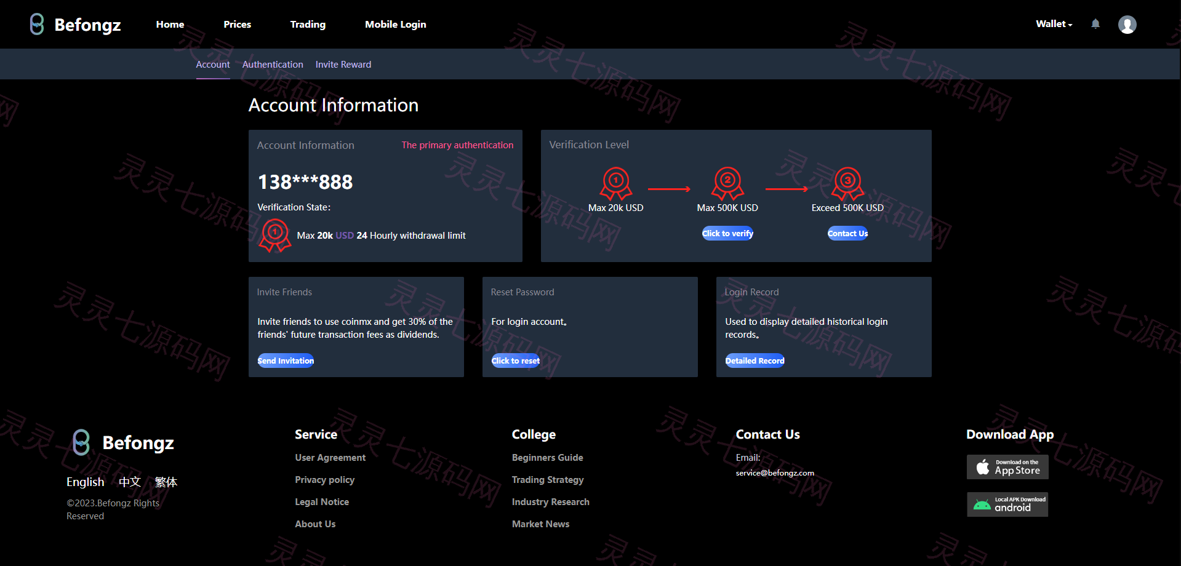Open the Privacy policy link
Image resolution: width=1181 pixels, height=566 pixels.
click(x=325, y=480)
